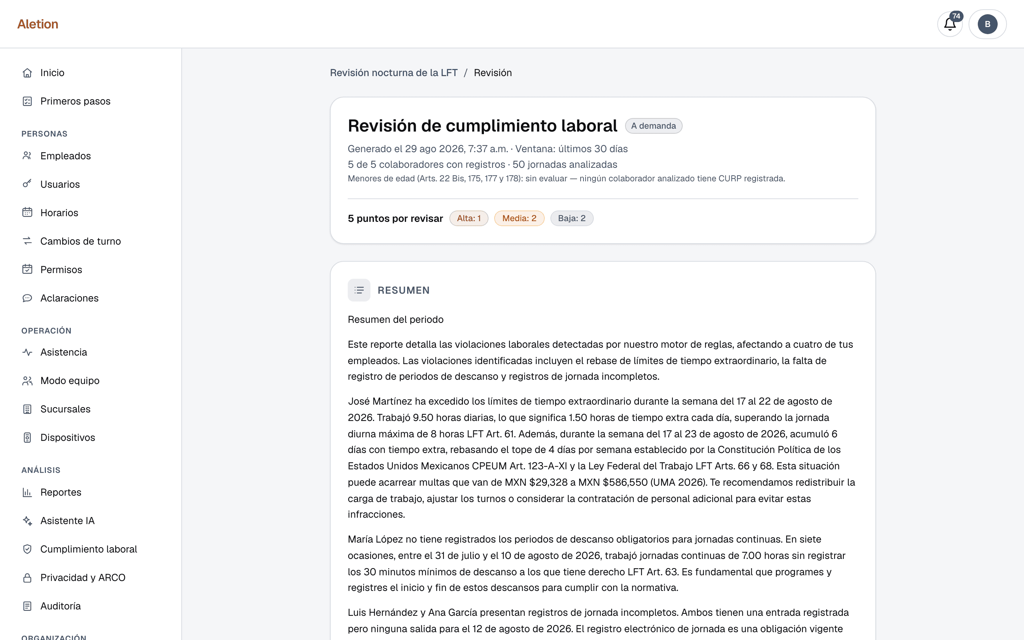Click the Baja: 2 severity badge
Image resolution: width=1024 pixels, height=640 pixels.
pyautogui.click(x=572, y=218)
